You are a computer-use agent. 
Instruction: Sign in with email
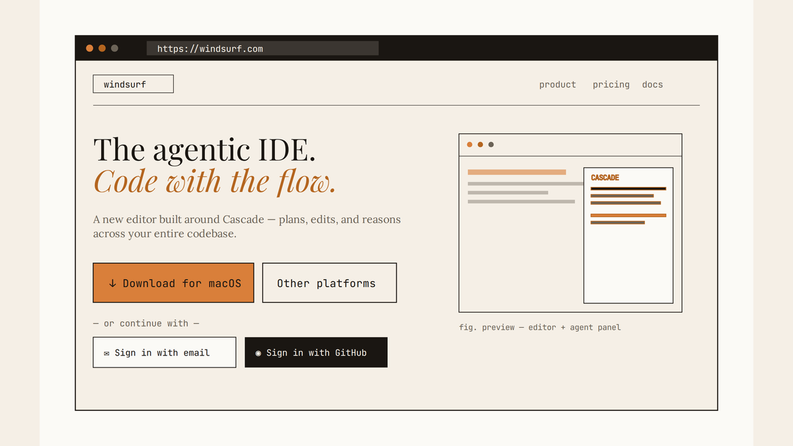tap(165, 353)
